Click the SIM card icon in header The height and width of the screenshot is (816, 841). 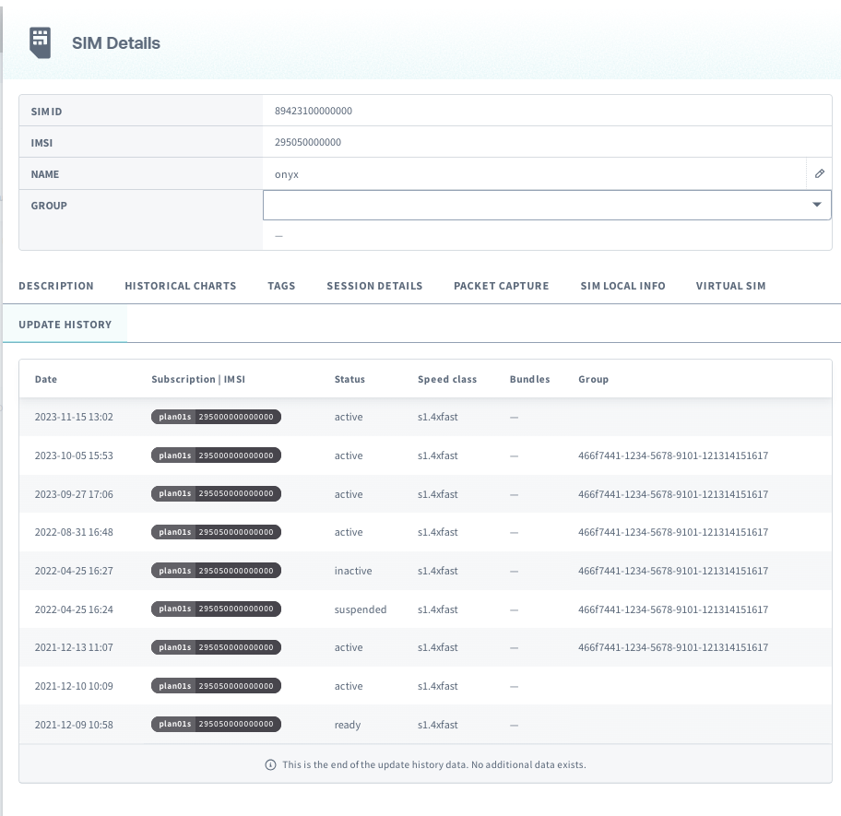click(x=40, y=42)
